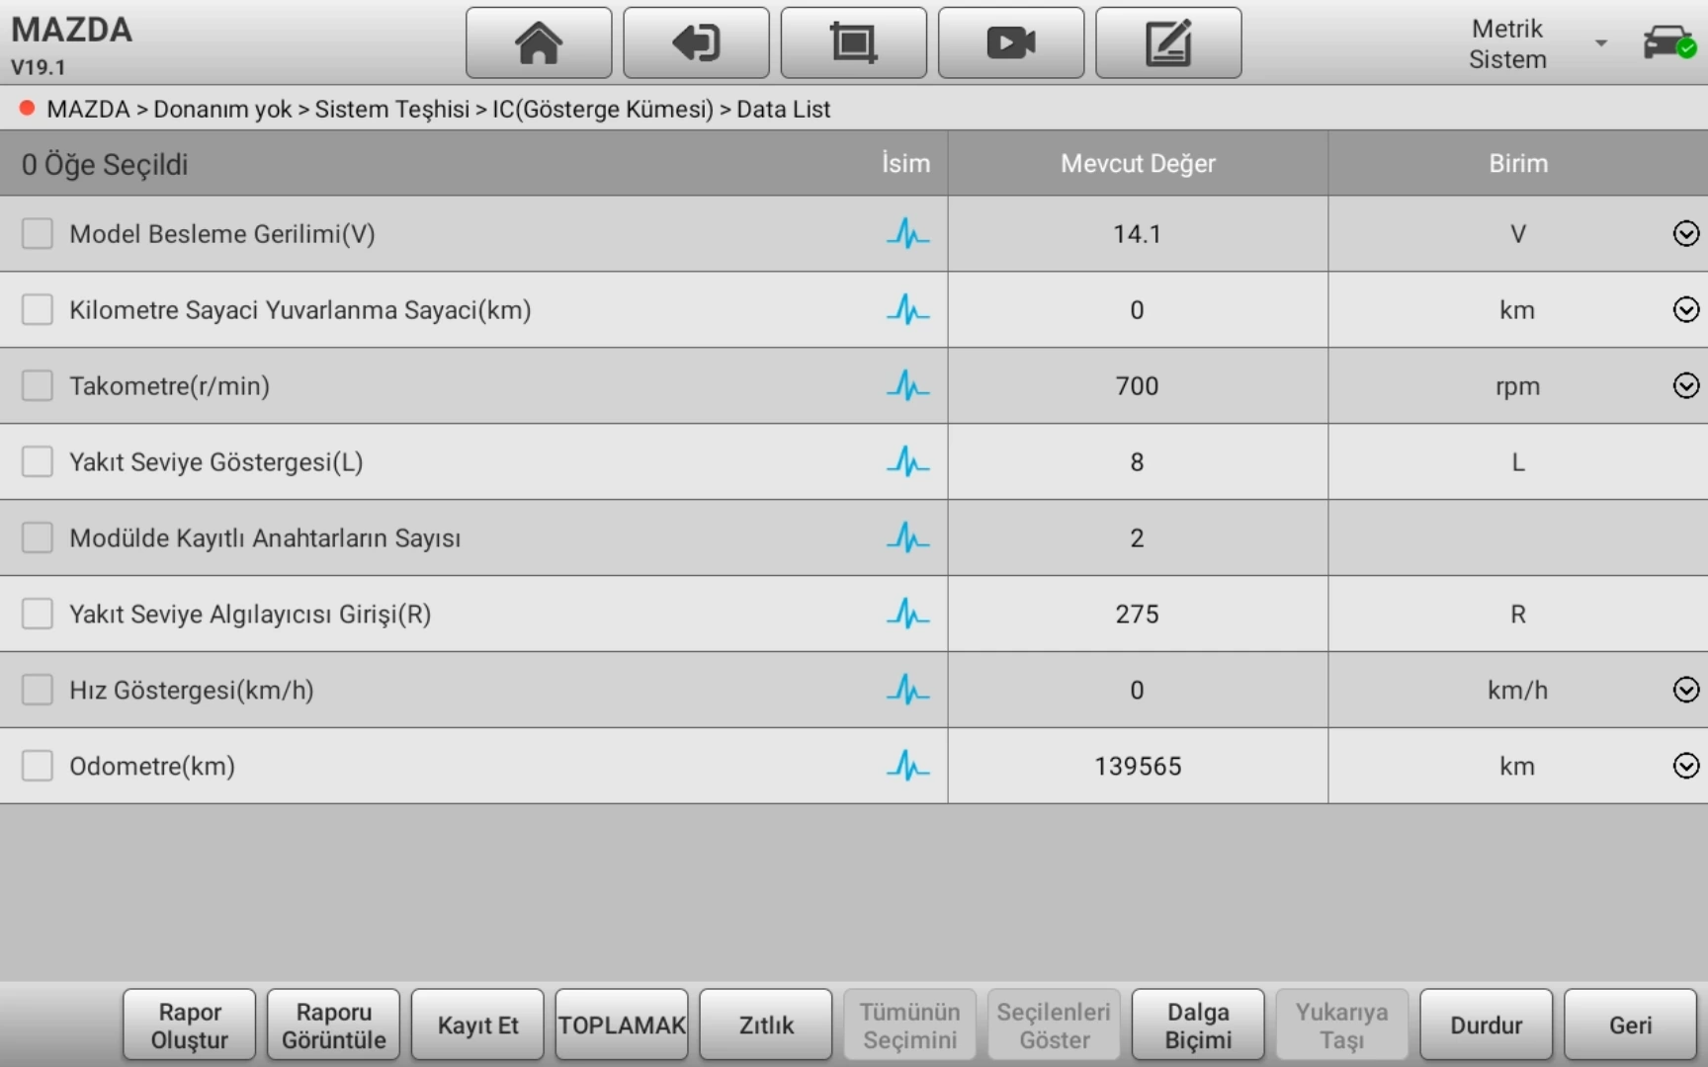Go to Home screen icon
This screenshot has height=1067, width=1708.
coord(539,43)
